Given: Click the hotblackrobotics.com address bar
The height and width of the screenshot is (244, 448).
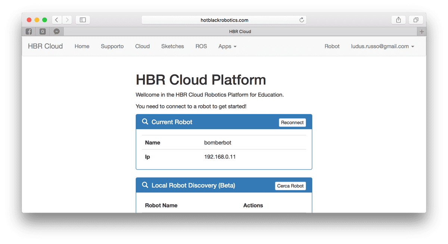Looking at the screenshot, I should pos(224,20).
